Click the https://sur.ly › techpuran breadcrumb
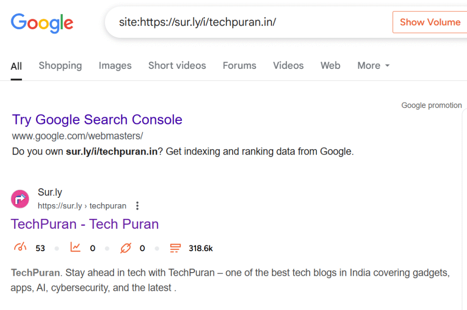 82,206
